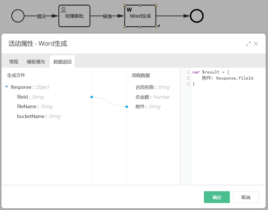The height and width of the screenshot is (210, 268).
Task: Click the 取消 button
Action: coord(245,197)
